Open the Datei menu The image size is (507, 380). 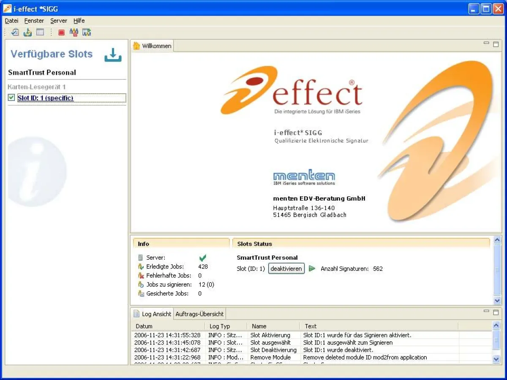pyautogui.click(x=11, y=20)
